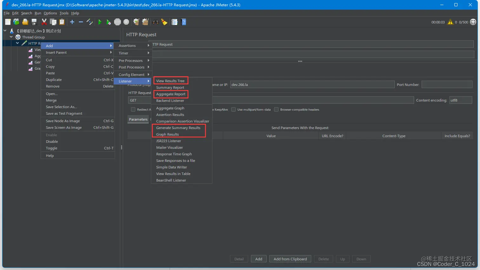Viewport: 480px width, 270px height.
Task: Switch to the Parameters tab
Action: (138, 119)
